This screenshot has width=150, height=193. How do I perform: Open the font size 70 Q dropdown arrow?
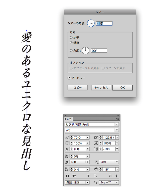88,137
